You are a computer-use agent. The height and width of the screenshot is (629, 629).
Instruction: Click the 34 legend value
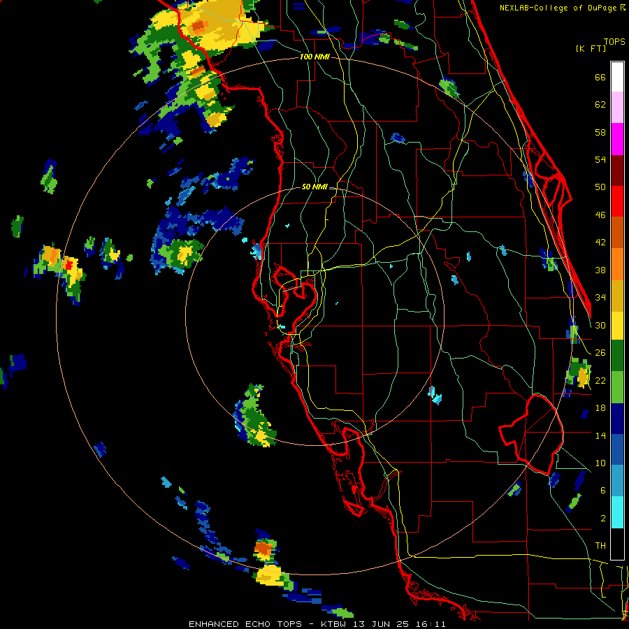[600, 297]
